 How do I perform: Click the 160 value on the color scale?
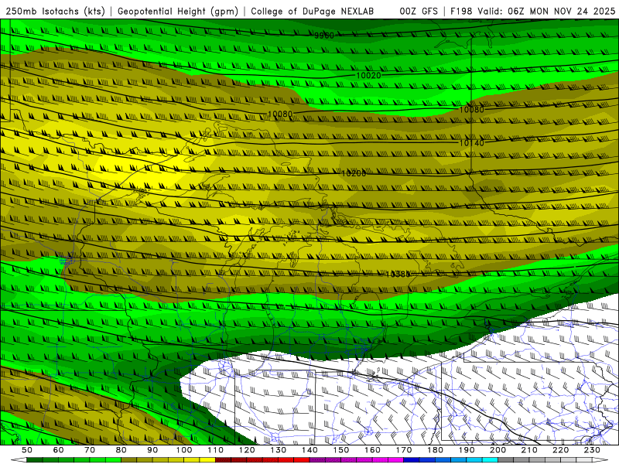pyautogui.click(x=372, y=450)
